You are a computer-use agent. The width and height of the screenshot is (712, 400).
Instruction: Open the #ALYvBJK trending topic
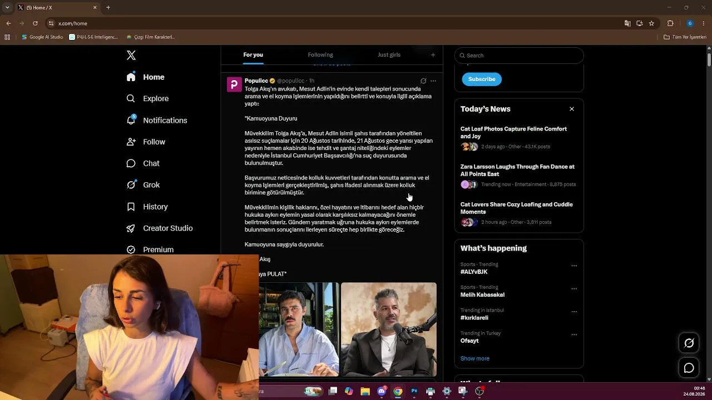(474, 272)
